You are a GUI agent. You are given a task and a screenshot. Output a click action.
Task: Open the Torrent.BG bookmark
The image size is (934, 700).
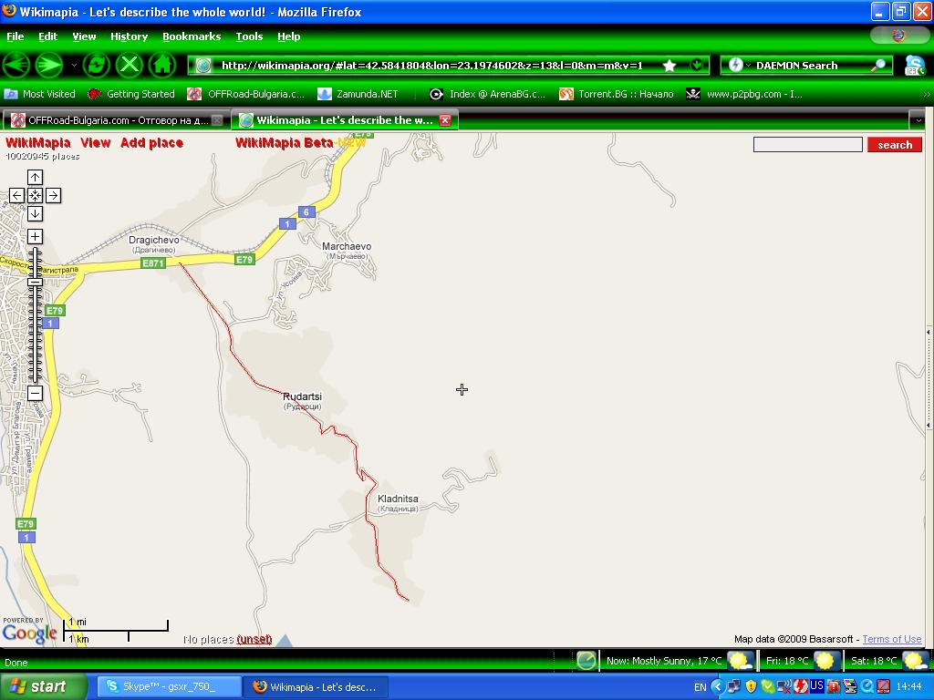tap(617, 94)
